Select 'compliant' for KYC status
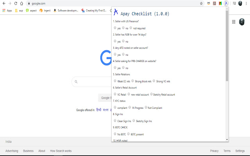 pyautogui.click(x=115, y=107)
